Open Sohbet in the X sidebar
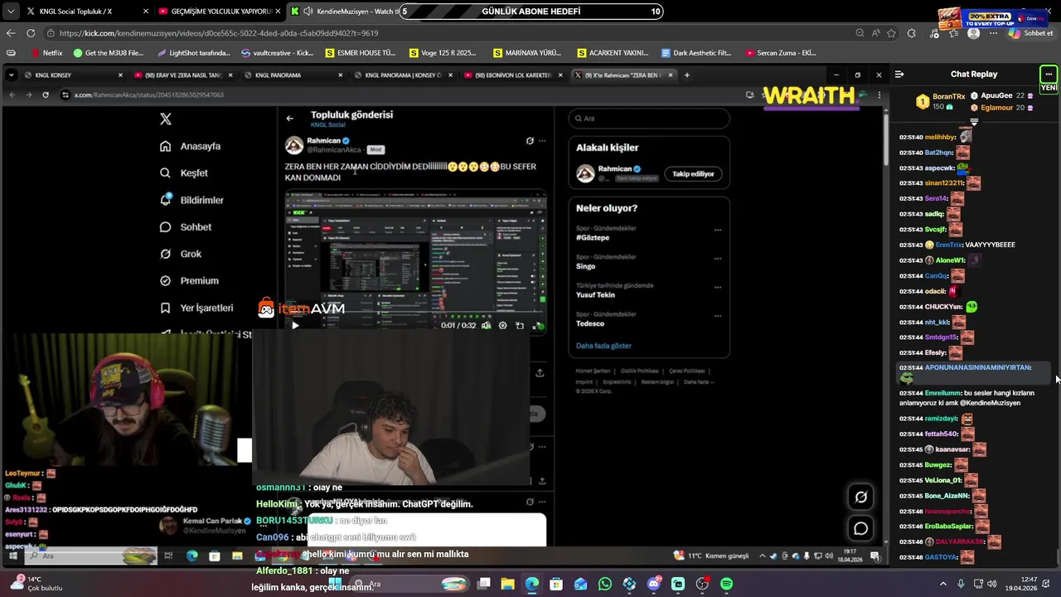The width and height of the screenshot is (1061, 597). pos(186,227)
